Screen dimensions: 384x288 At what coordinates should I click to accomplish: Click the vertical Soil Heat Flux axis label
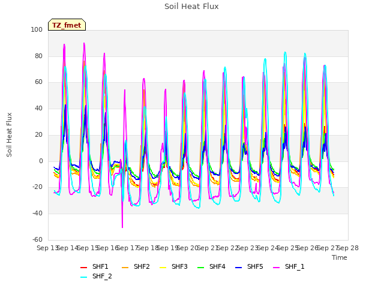click(9, 135)
